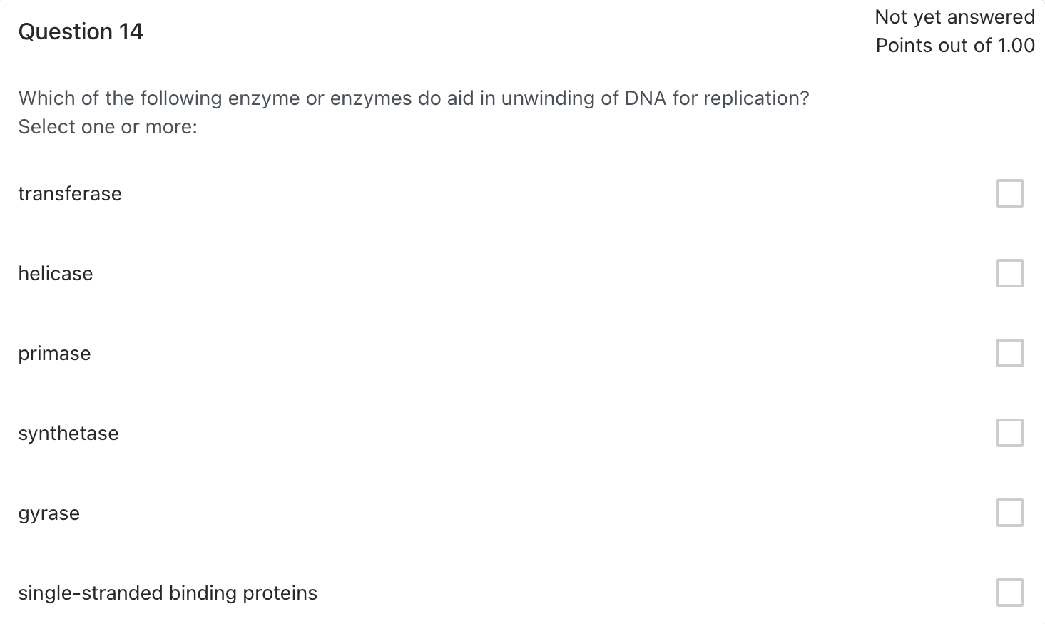
Task: Click the question prompt about DNA unwinding
Action: (414, 98)
